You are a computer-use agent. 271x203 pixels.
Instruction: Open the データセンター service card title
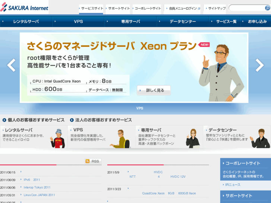pos(223,130)
